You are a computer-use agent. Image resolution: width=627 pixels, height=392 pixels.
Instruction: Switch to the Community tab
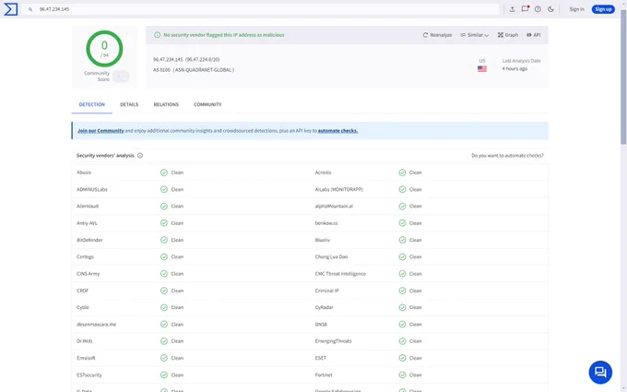click(207, 104)
